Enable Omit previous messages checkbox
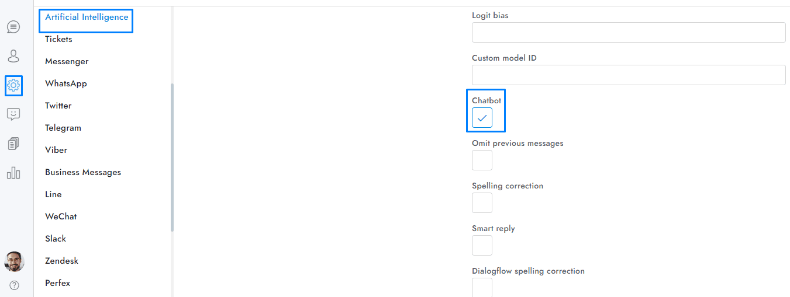Viewport: 790px width, 297px height. tap(482, 160)
